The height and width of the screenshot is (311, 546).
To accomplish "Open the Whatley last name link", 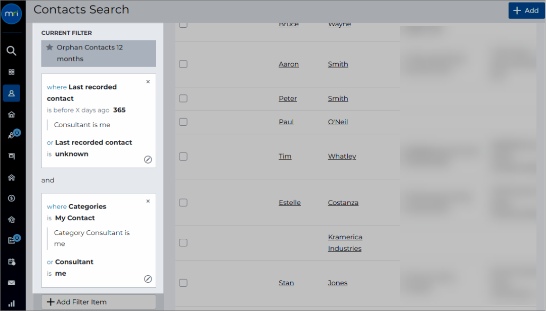I will click(x=342, y=157).
